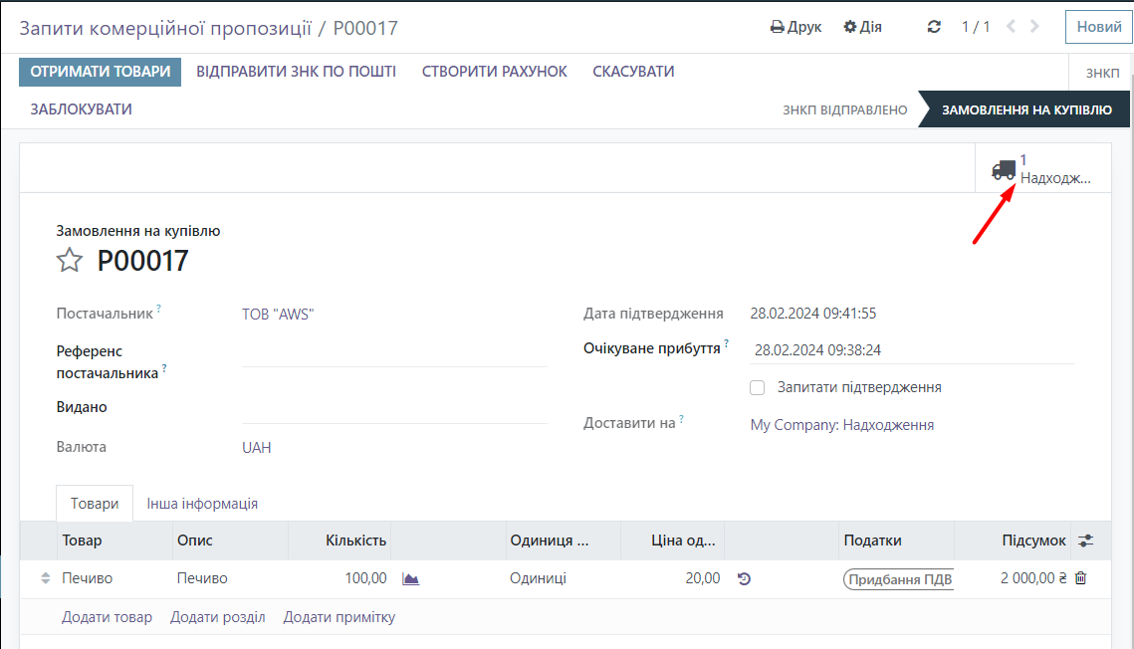
Task: Open the Друк print dropdown
Action: tap(795, 27)
